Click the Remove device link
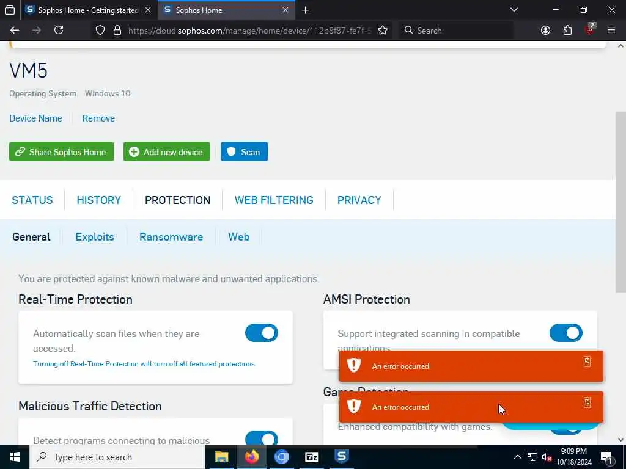Screen dimensions: 626x469 (98, 118)
